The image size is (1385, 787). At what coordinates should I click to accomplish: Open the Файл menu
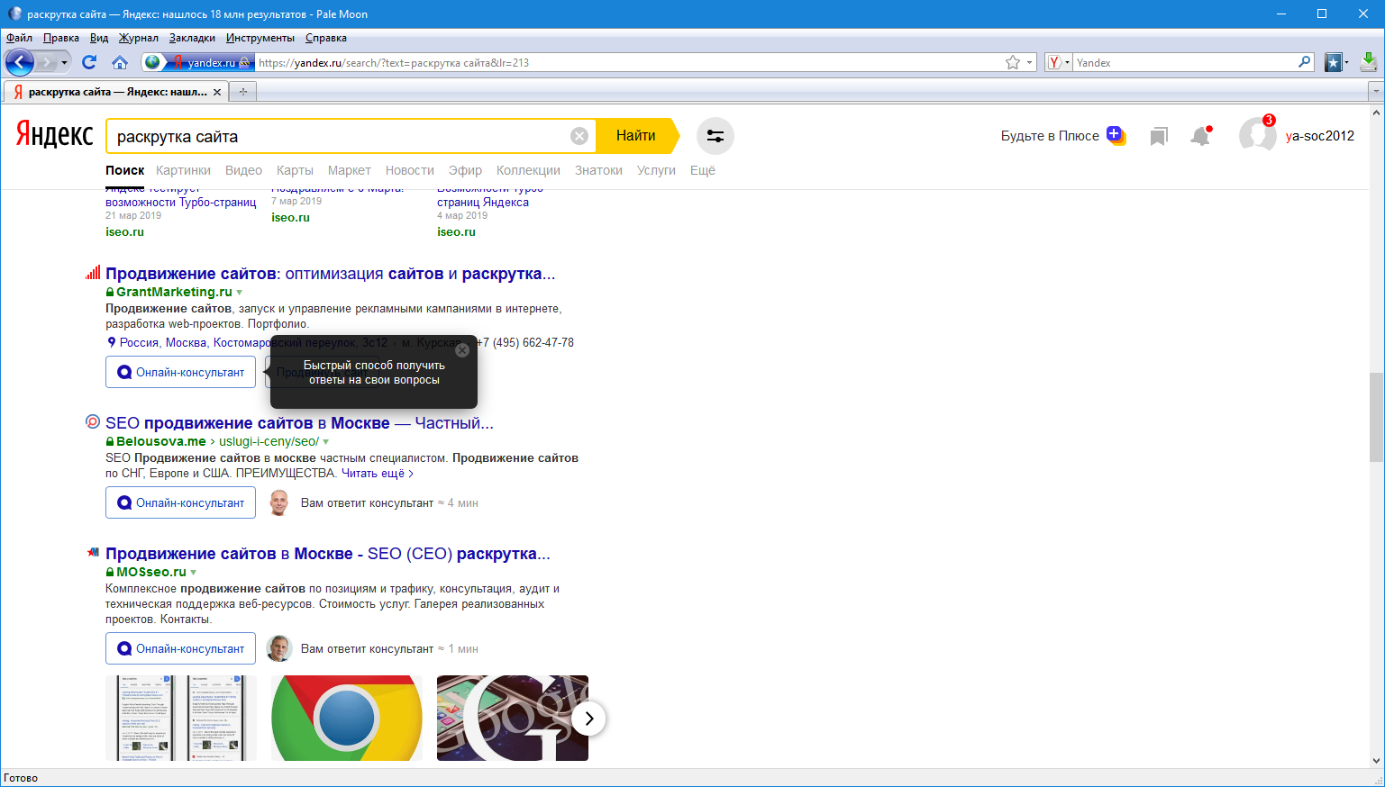(x=19, y=38)
